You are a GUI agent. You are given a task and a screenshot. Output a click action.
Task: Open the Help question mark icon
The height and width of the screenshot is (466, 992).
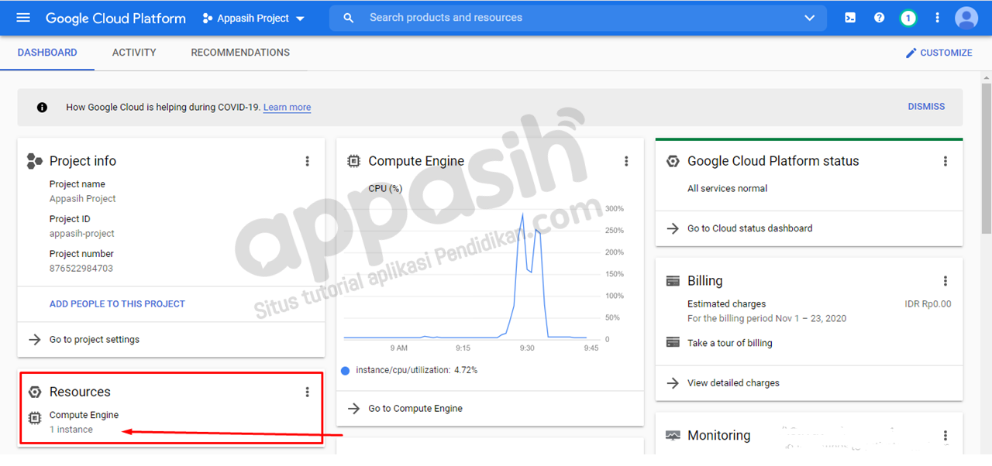pyautogui.click(x=879, y=18)
